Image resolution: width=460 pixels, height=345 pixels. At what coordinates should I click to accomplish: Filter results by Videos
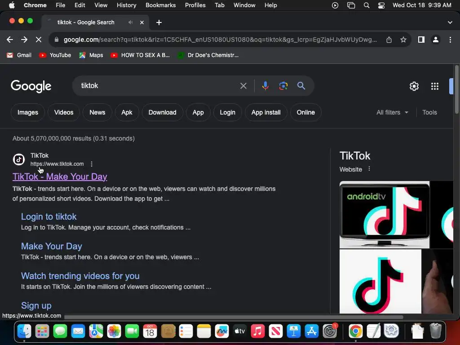(x=64, y=112)
